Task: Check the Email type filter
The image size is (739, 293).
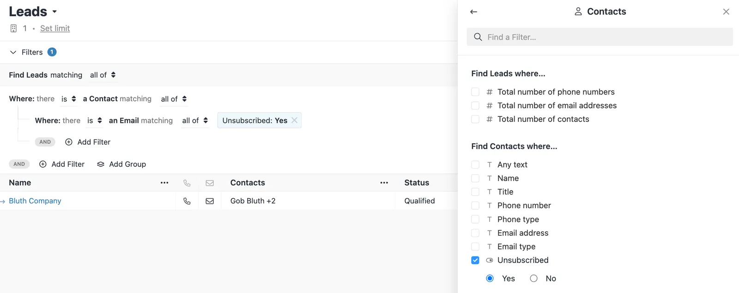Action: coord(475,246)
